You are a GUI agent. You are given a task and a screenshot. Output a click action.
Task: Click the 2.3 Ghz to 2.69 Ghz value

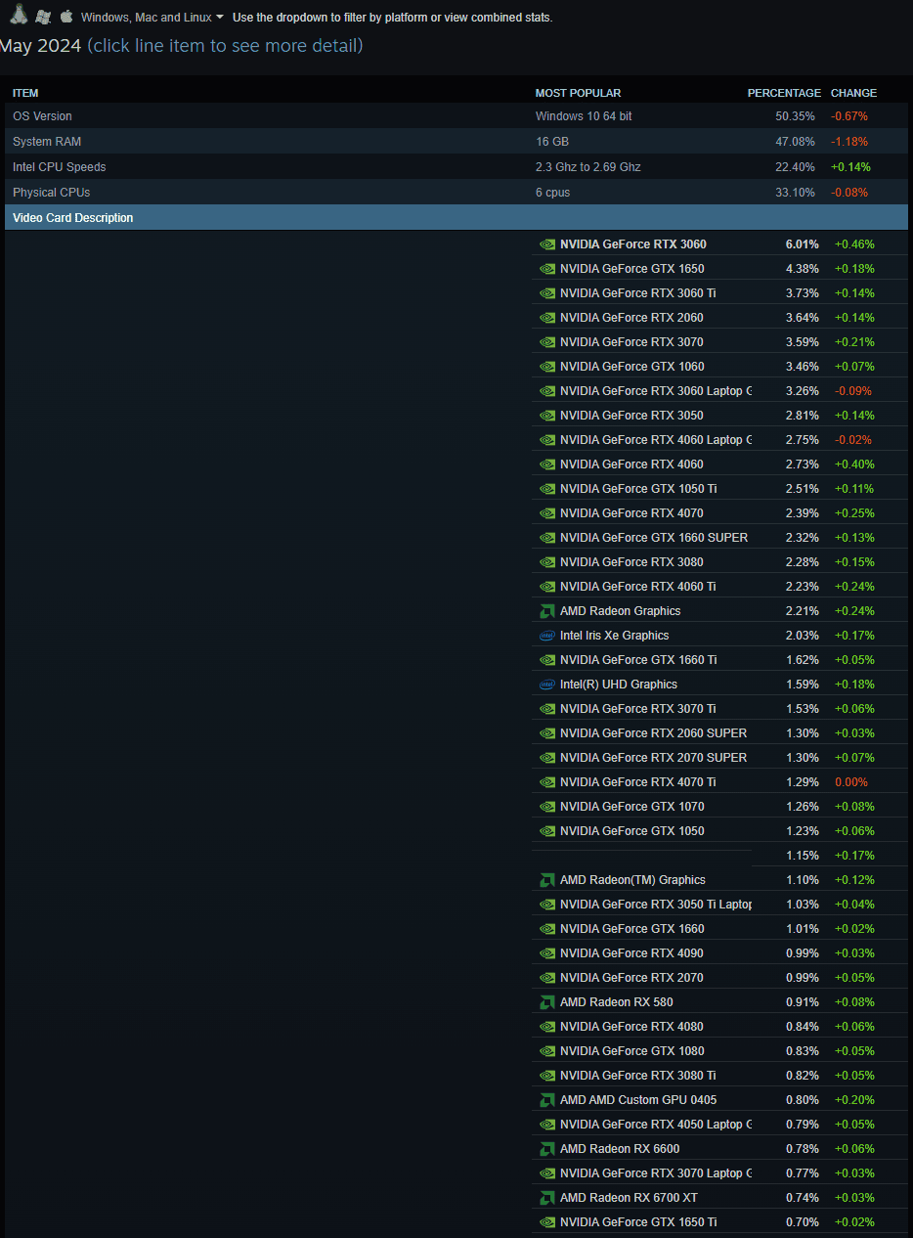click(588, 167)
